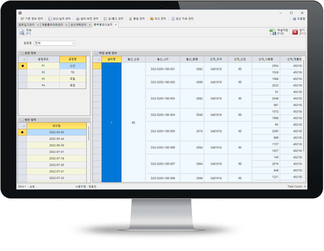The height and width of the screenshot is (251, 324).
Task: Click the 조회 search magnifier icon
Action: [22, 32]
